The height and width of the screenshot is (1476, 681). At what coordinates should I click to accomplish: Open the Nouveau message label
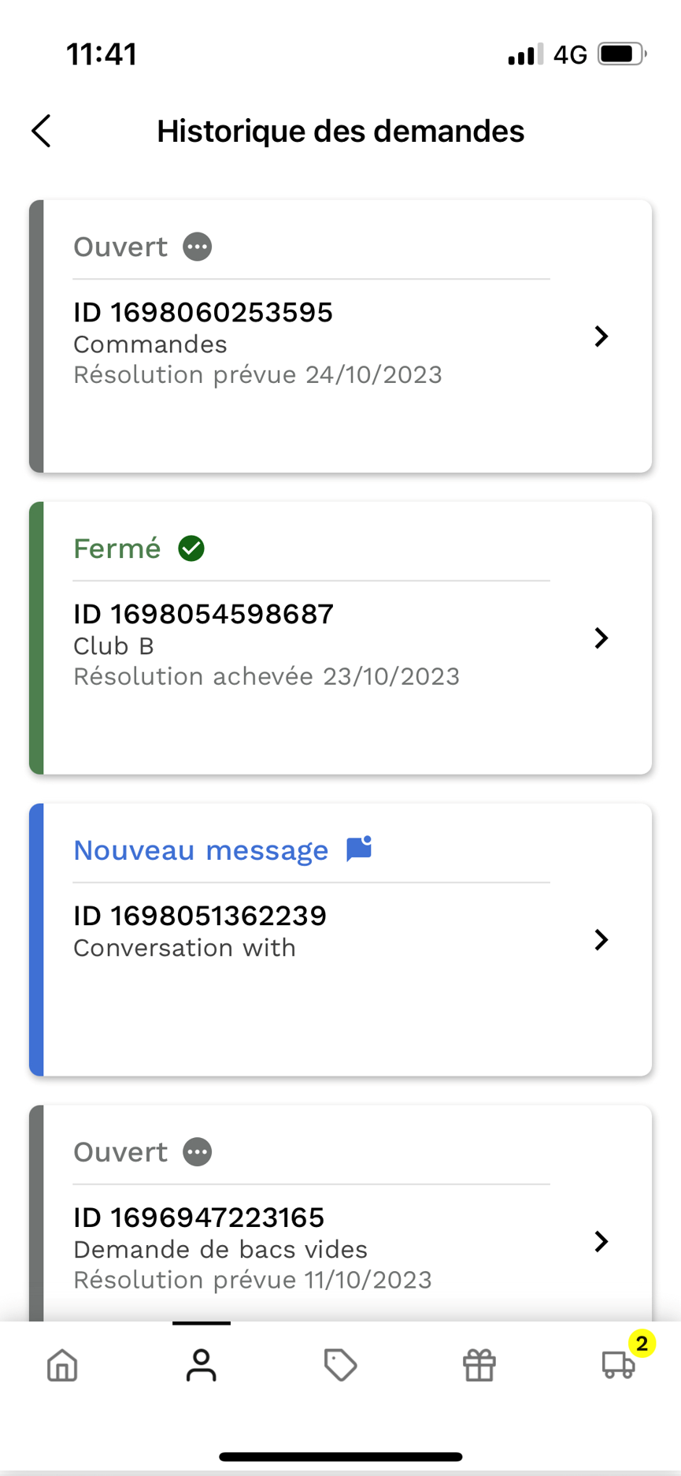[x=201, y=850]
